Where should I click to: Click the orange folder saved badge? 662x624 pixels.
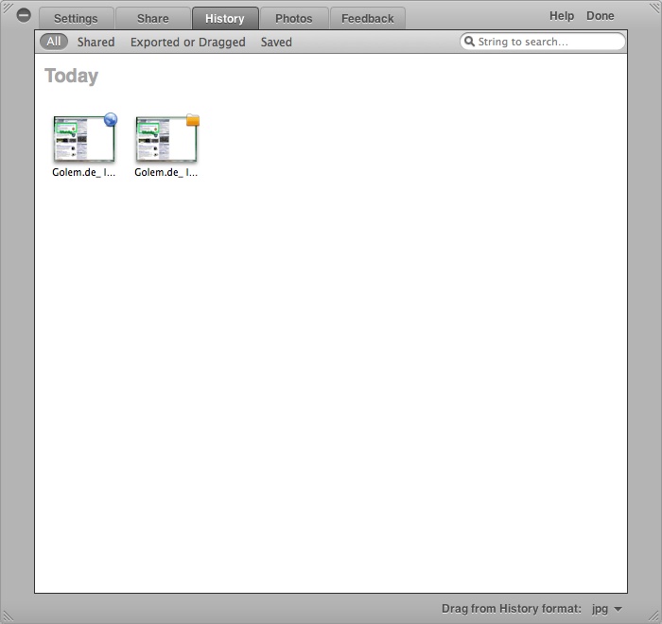[193, 120]
